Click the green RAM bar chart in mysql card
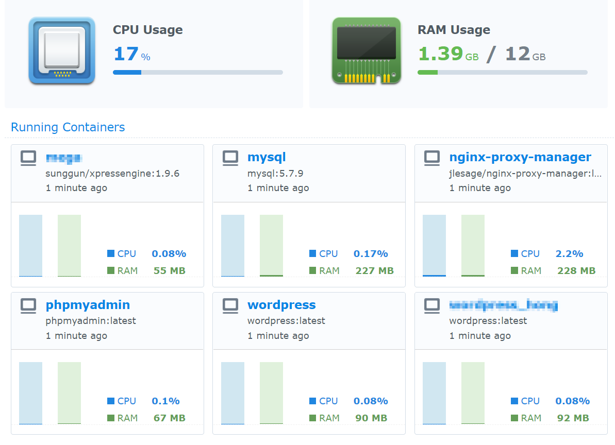 (272, 246)
